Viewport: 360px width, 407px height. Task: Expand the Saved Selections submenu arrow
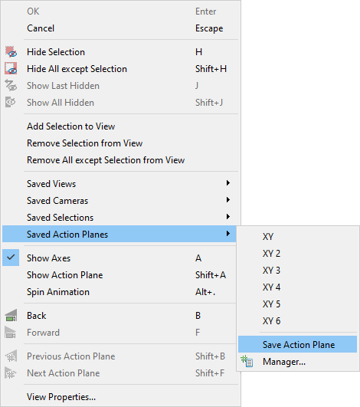228,217
